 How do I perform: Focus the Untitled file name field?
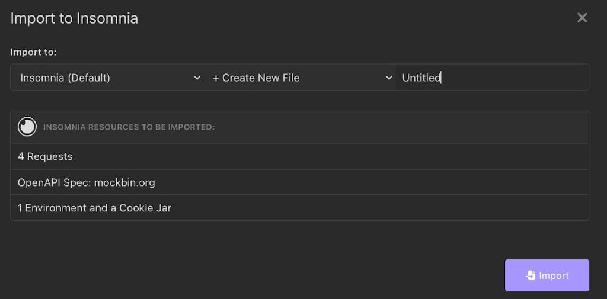492,78
